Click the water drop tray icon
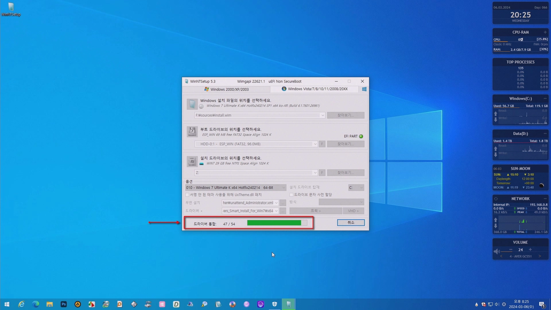The height and width of the screenshot is (310, 551). [x=476, y=304]
